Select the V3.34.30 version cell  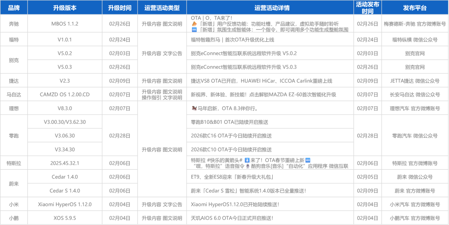coord(65,149)
